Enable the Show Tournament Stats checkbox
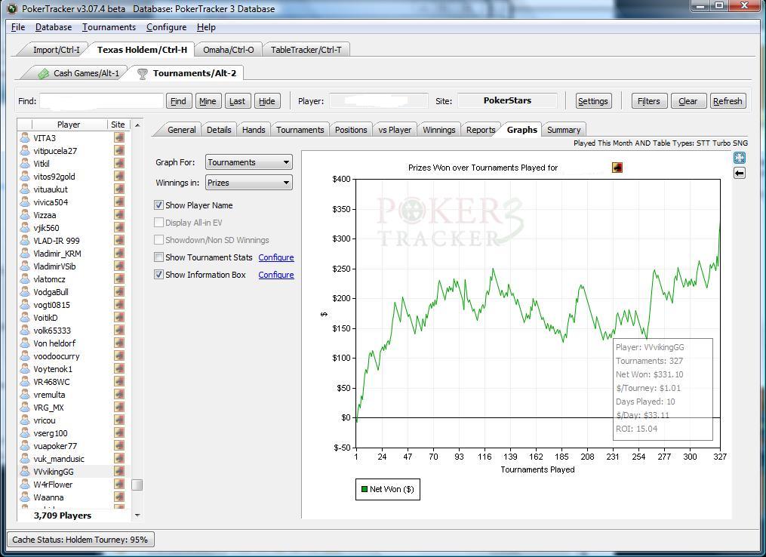 coord(158,257)
